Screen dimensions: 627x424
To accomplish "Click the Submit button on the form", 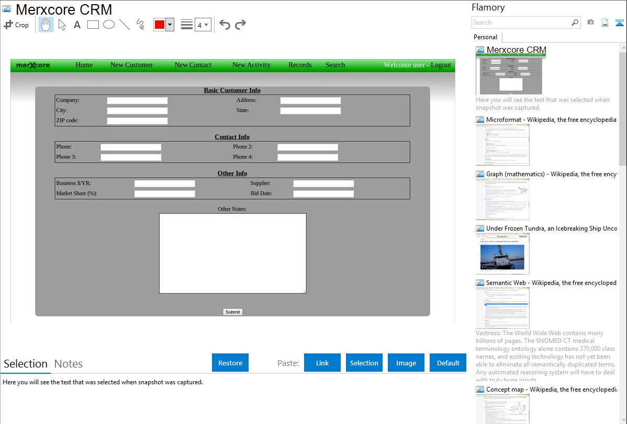I will tap(233, 312).
